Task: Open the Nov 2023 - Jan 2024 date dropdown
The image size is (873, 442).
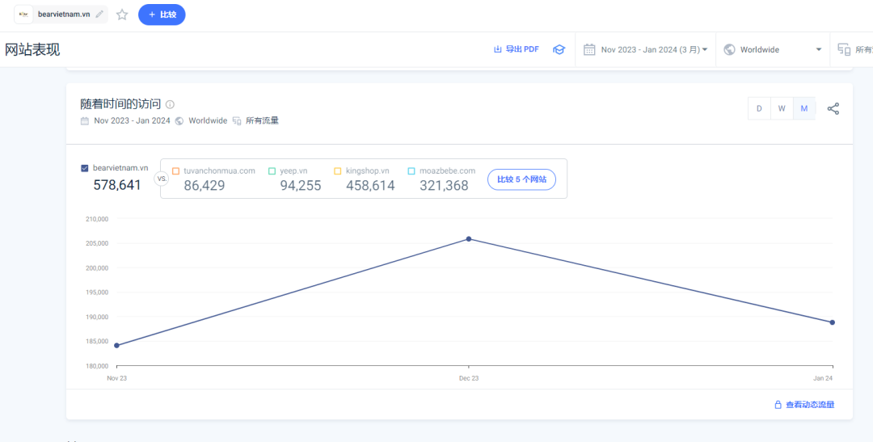Action: click(654, 49)
